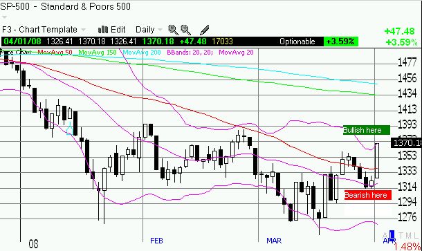
Task: Click the F3 - Chart Template label
Action: tap(40, 29)
